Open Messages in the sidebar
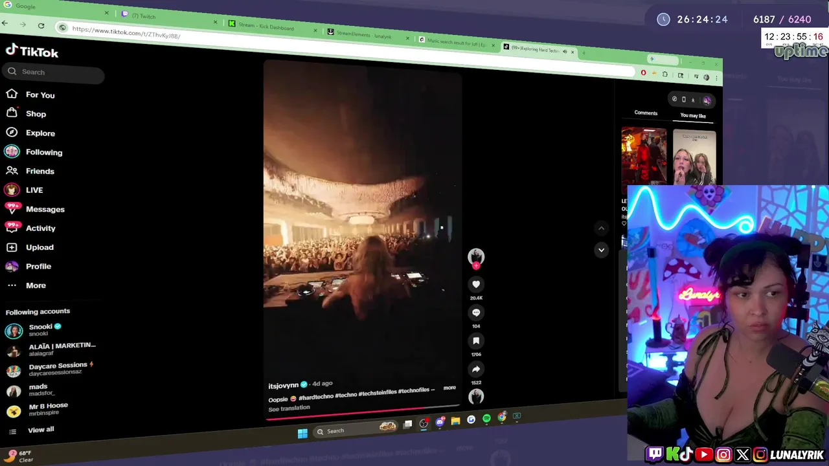 point(34,209)
